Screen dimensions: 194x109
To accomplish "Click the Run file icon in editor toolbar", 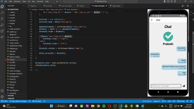I will point(183,6).
